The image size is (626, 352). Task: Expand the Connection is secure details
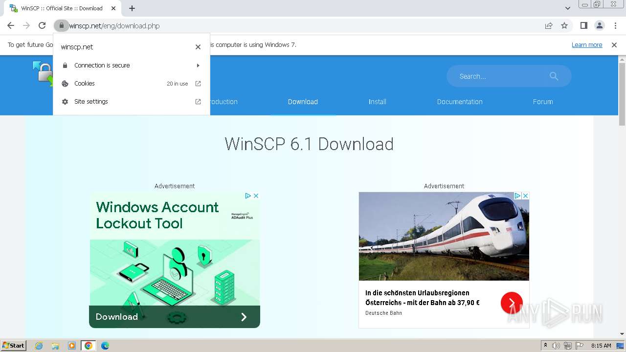pyautogui.click(x=132, y=66)
